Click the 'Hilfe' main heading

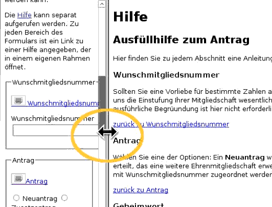130,17
